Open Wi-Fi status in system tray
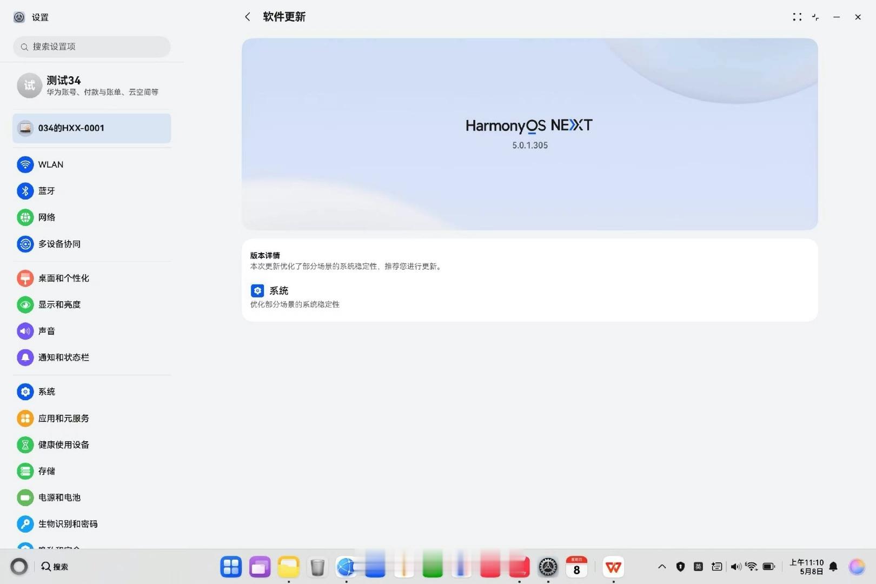 [x=751, y=566]
